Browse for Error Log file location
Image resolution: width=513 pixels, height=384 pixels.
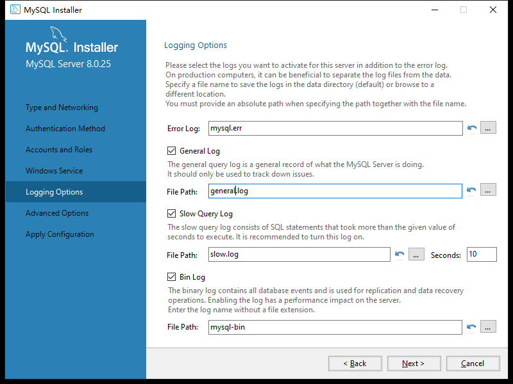pyautogui.click(x=488, y=127)
